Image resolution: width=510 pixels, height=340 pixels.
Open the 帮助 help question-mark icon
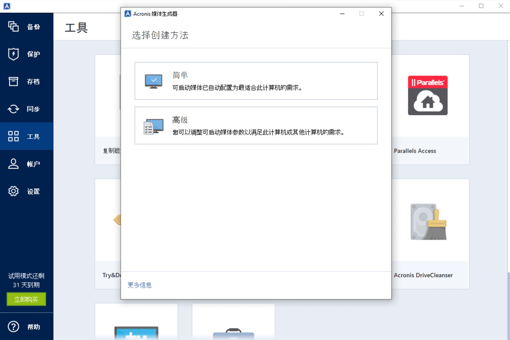[x=13, y=327]
